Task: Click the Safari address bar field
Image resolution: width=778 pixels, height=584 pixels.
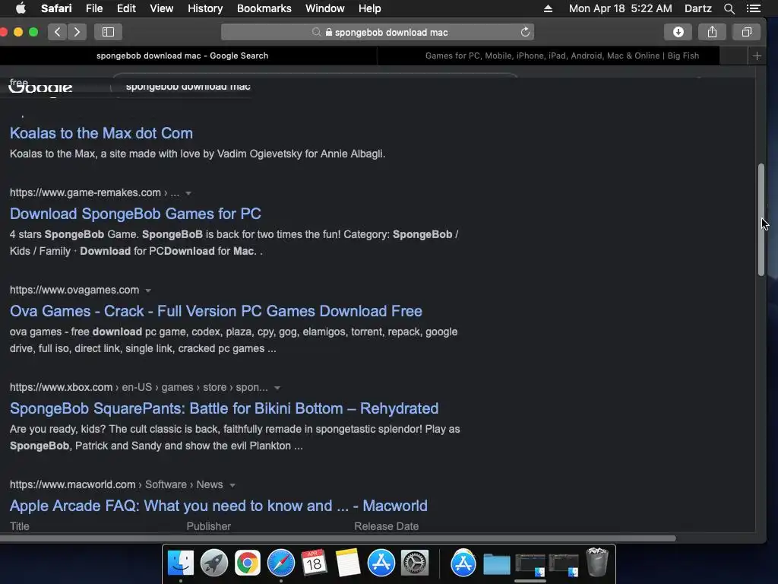Action: click(x=378, y=32)
